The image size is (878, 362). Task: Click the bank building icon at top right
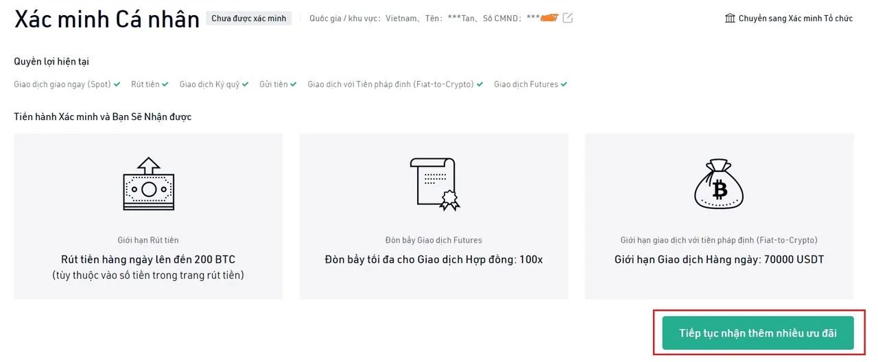(x=730, y=18)
